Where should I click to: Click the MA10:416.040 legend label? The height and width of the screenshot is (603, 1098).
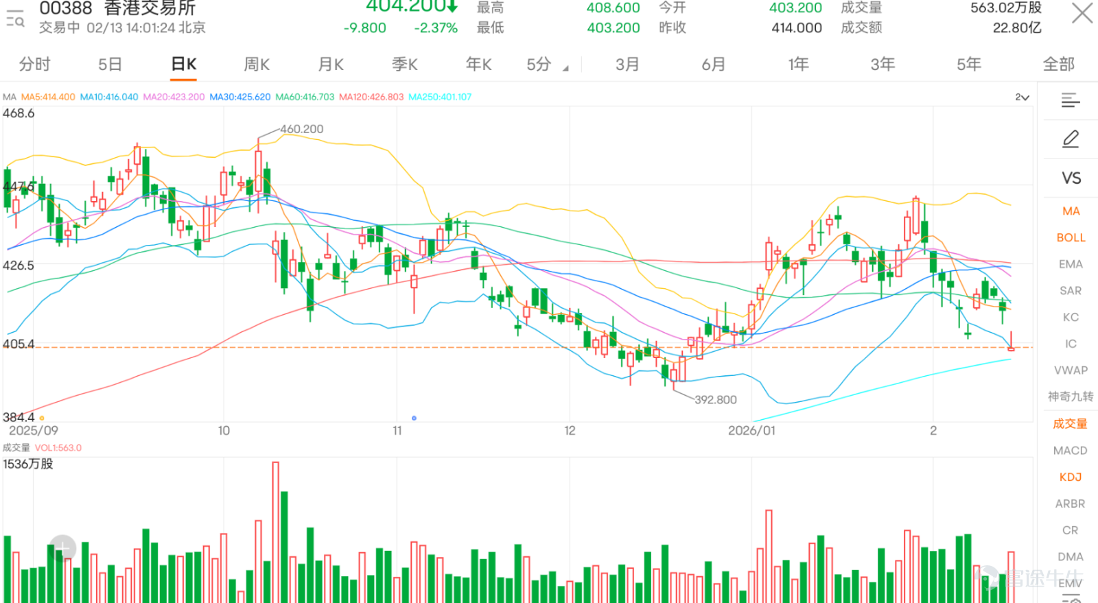click(109, 97)
